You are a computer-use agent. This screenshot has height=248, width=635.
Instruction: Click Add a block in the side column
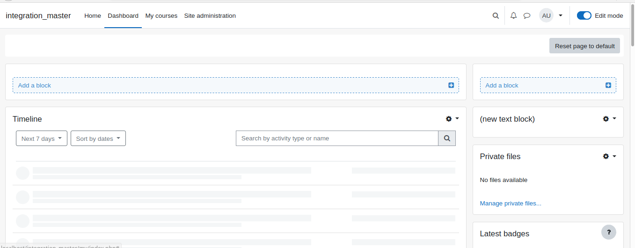(x=548, y=85)
